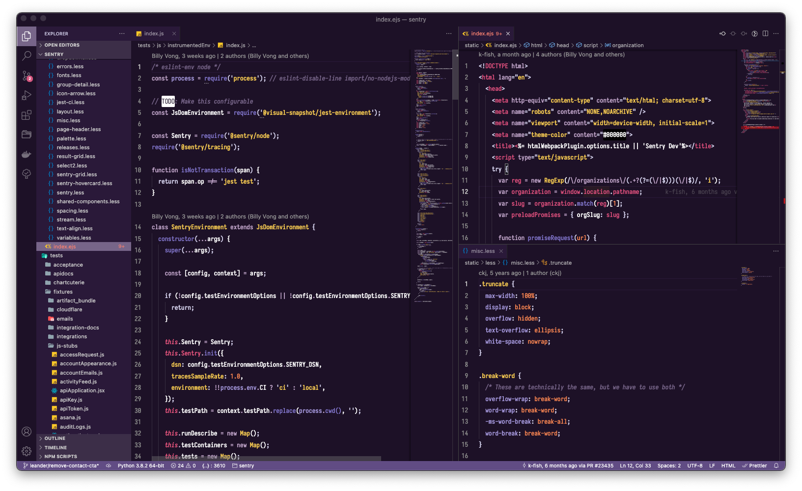Select index.ejs in file explorer
802x491 pixels.
pos(83,246)
